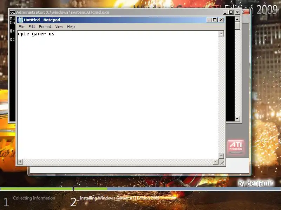281x210 pixels.
Task: Click Notepad vertical scrollbar up arrow
Action: pos(221,34)
